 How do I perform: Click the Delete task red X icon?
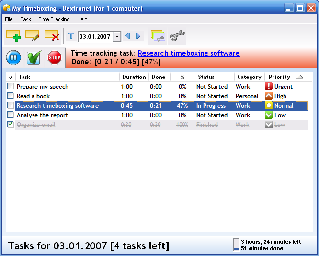pos(52,36)
